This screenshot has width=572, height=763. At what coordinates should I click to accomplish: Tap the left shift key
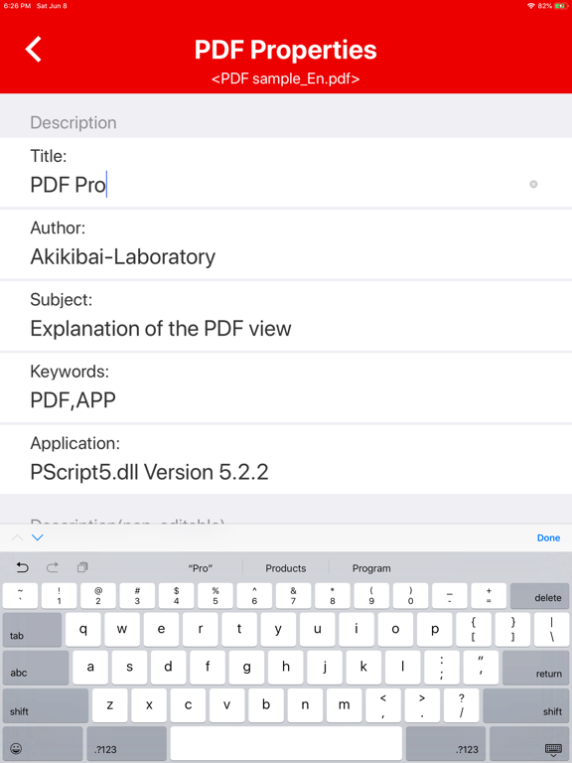pyautogui.click(x=46, y=705)
